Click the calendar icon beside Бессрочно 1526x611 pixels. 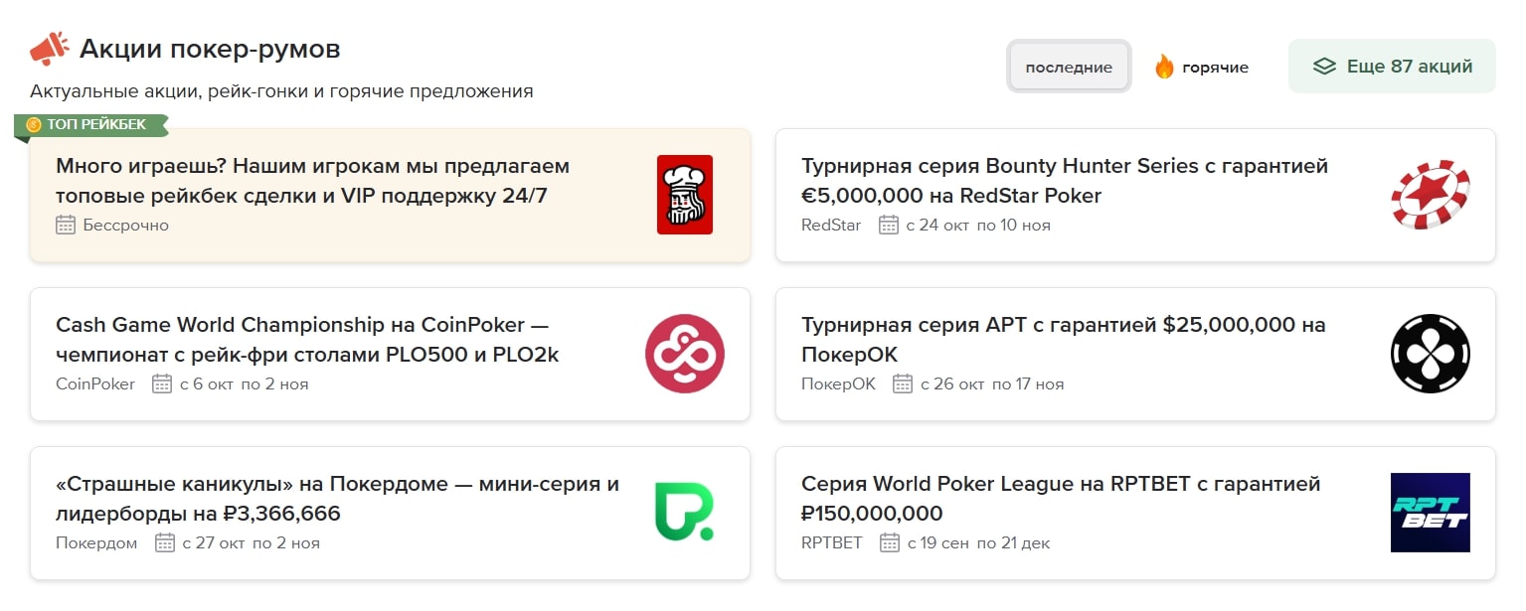pos(66,226)
